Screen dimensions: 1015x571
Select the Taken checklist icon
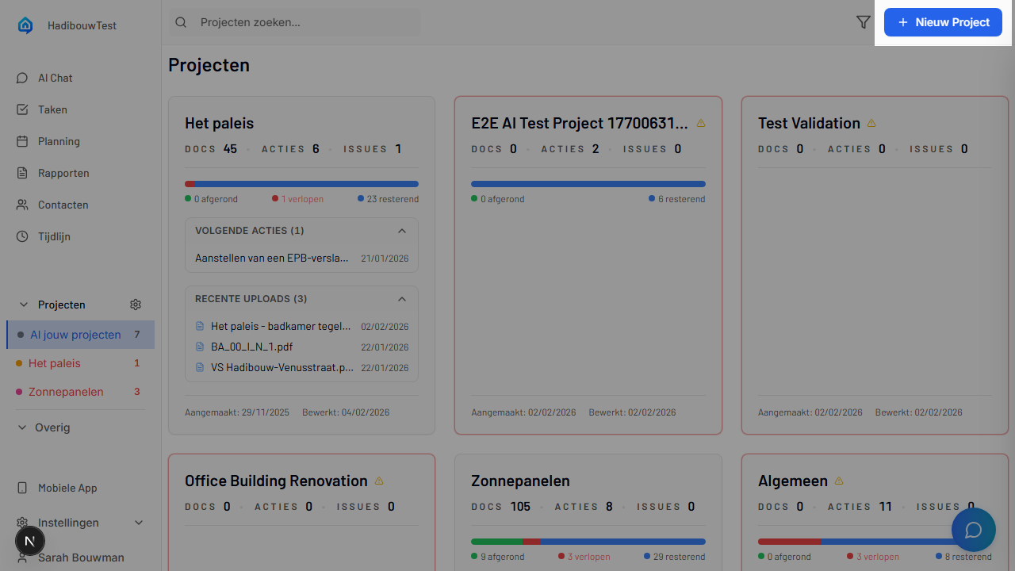pyautogui.click(x=23, y=109)
